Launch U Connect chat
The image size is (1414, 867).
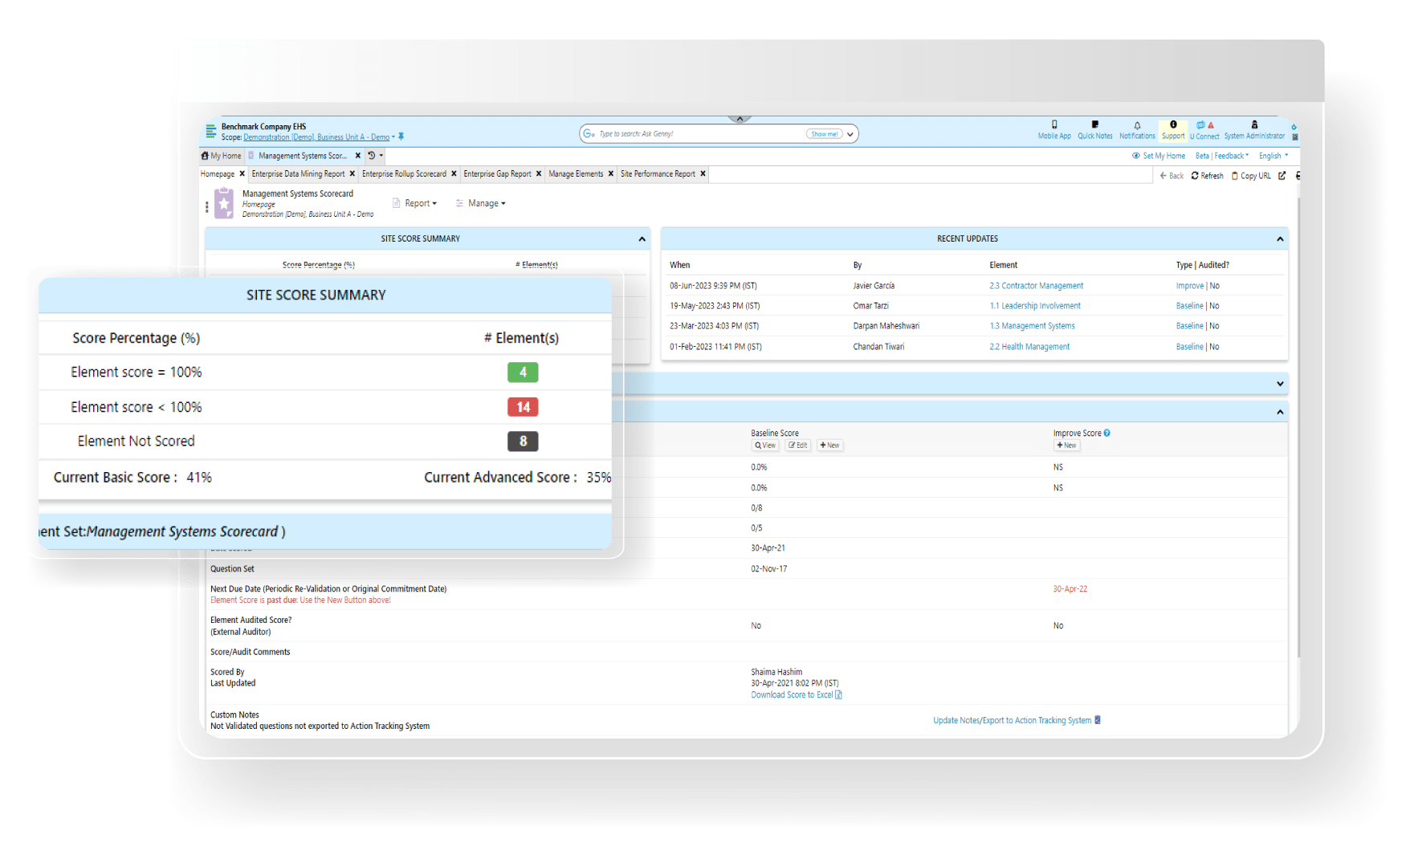tap(1204, 129)
